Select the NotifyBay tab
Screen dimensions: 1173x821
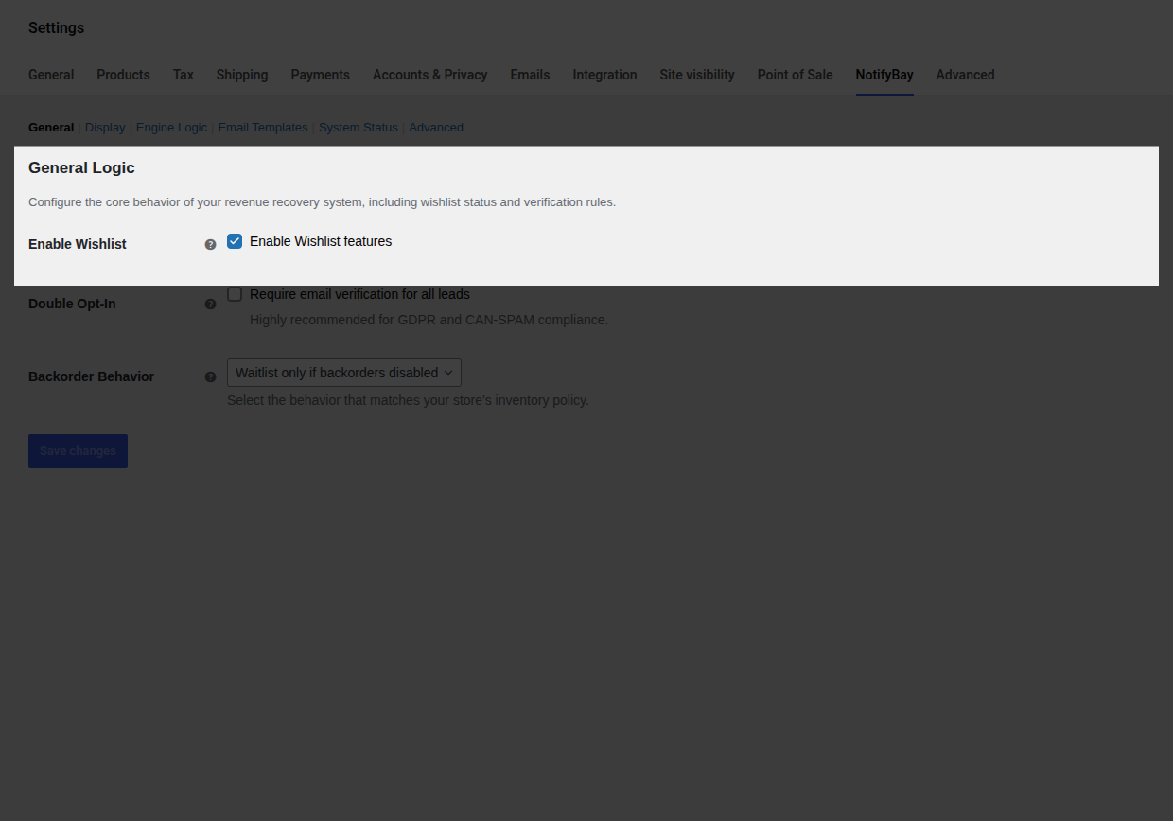pos(884,75)
